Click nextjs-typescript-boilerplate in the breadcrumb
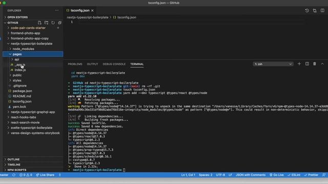 [x=88, y=17]
